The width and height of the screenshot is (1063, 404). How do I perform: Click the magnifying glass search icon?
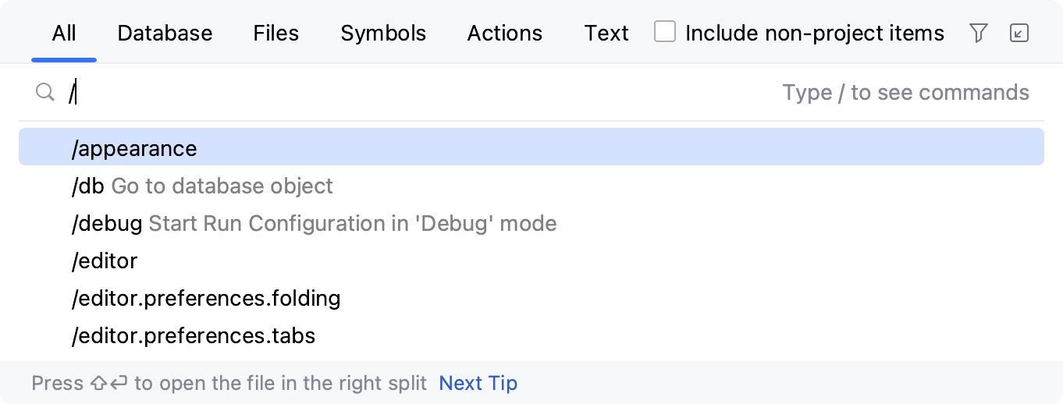click(45, 93)
